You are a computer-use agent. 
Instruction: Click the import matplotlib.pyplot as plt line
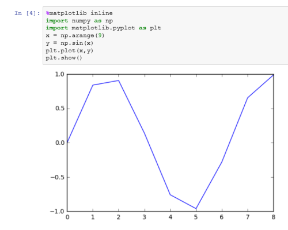103,28
